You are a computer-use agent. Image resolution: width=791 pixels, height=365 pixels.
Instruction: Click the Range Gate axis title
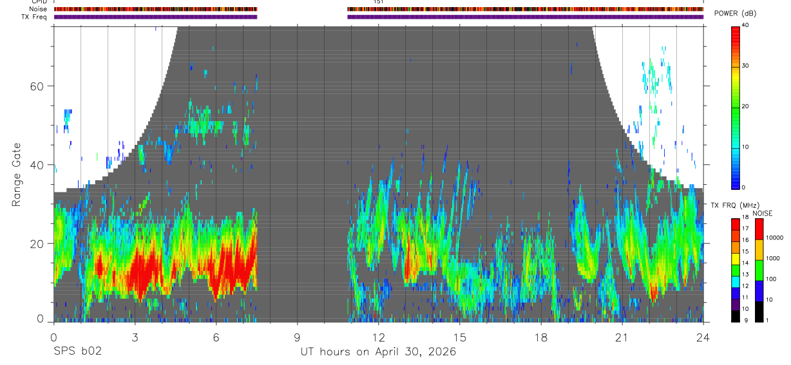17,174
